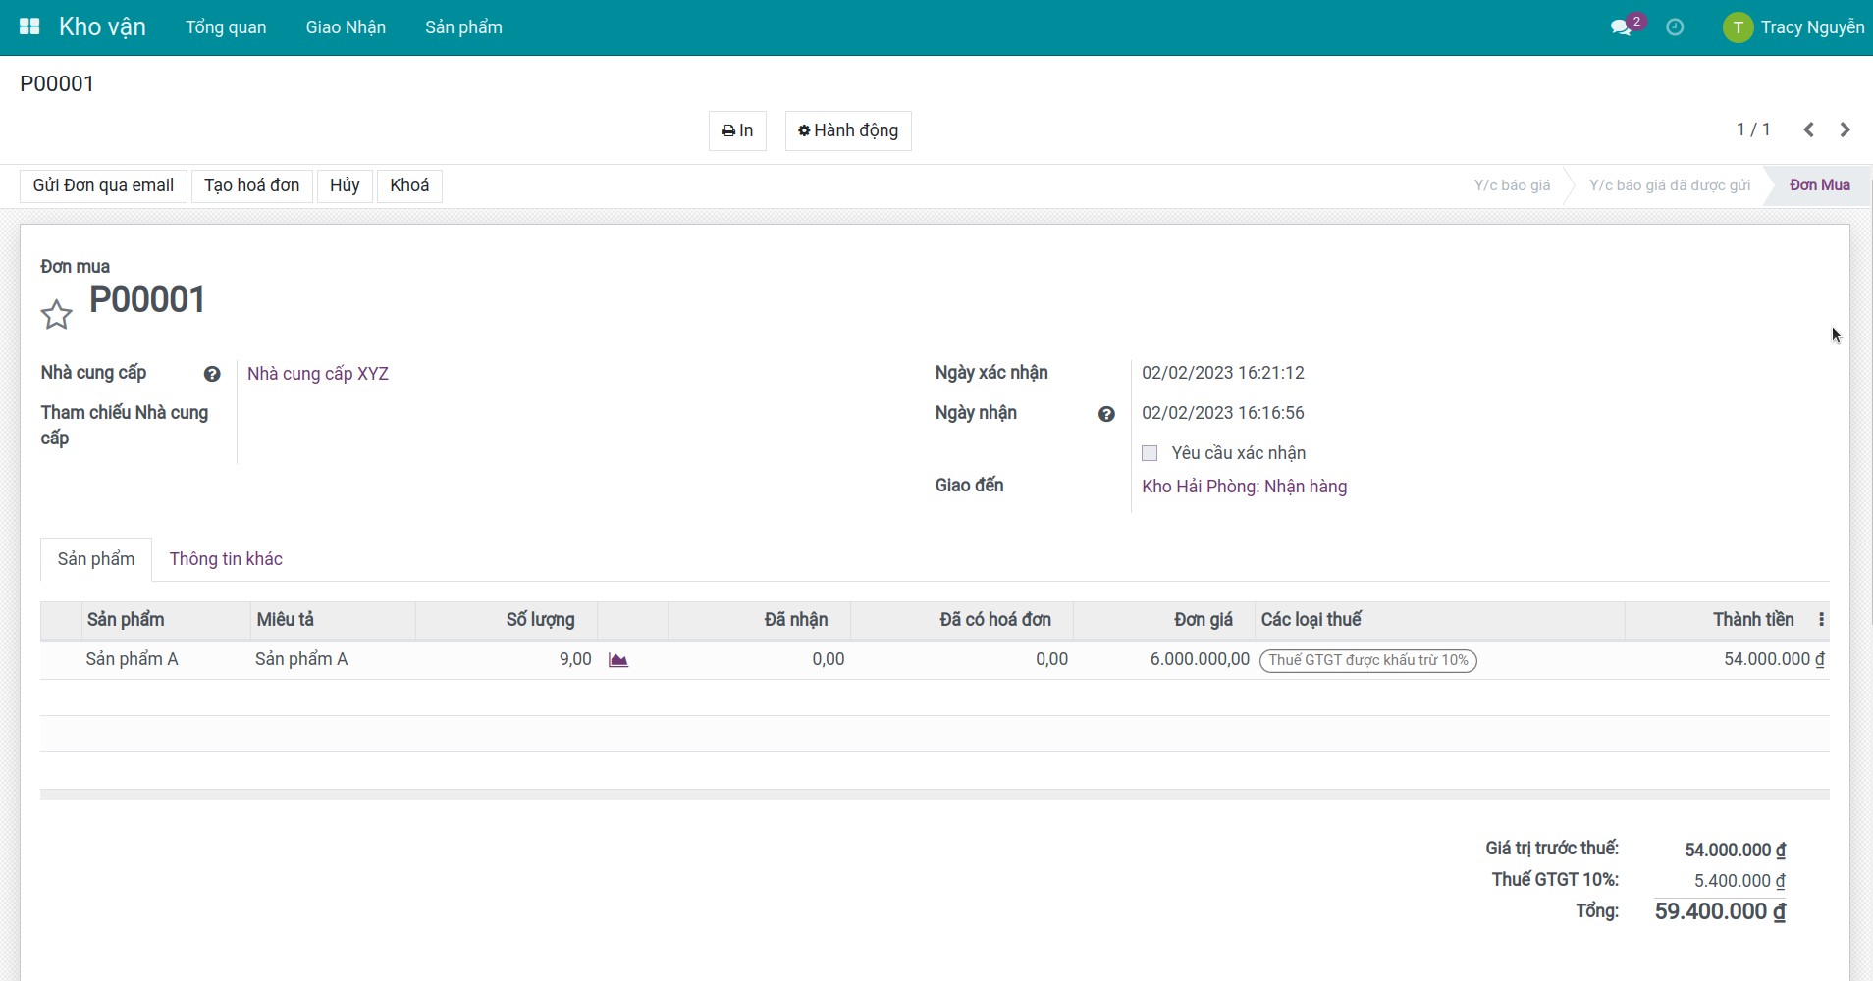
Task: Sort table by the Số lượng column header
Action: [x=540, y=620]
